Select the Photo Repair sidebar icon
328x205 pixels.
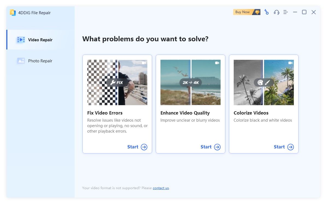[21, 61]
